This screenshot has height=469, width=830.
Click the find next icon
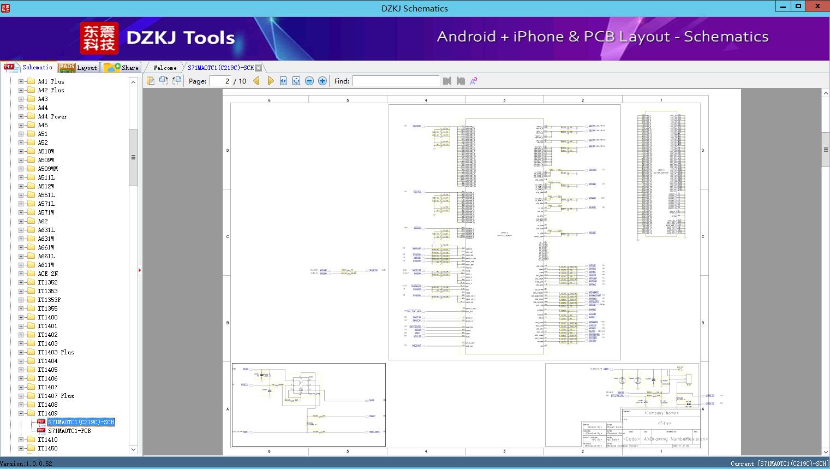tap(461, 81)
